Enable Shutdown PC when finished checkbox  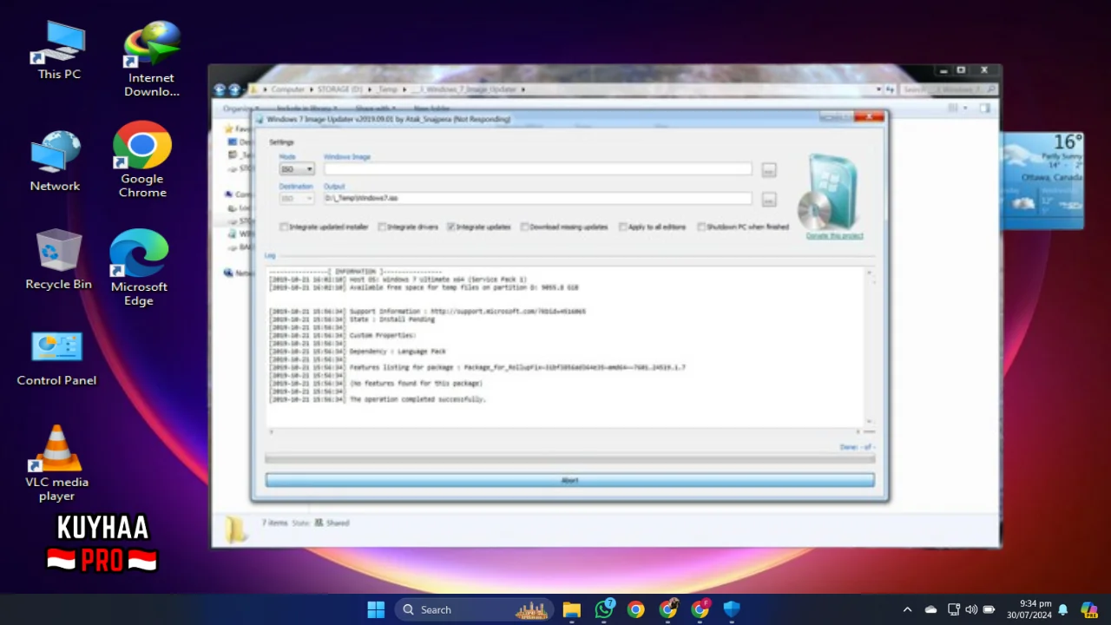pyautogui.click(x=701, y=227)
